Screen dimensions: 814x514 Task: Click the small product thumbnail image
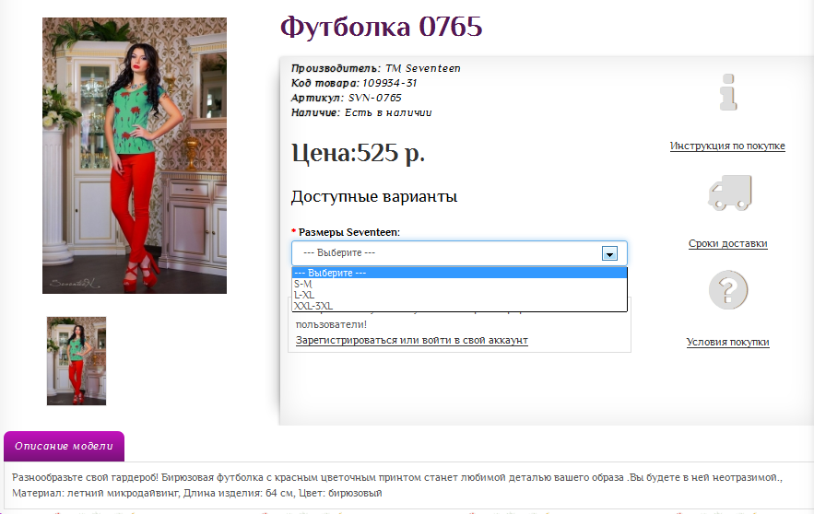pos(77,361)
